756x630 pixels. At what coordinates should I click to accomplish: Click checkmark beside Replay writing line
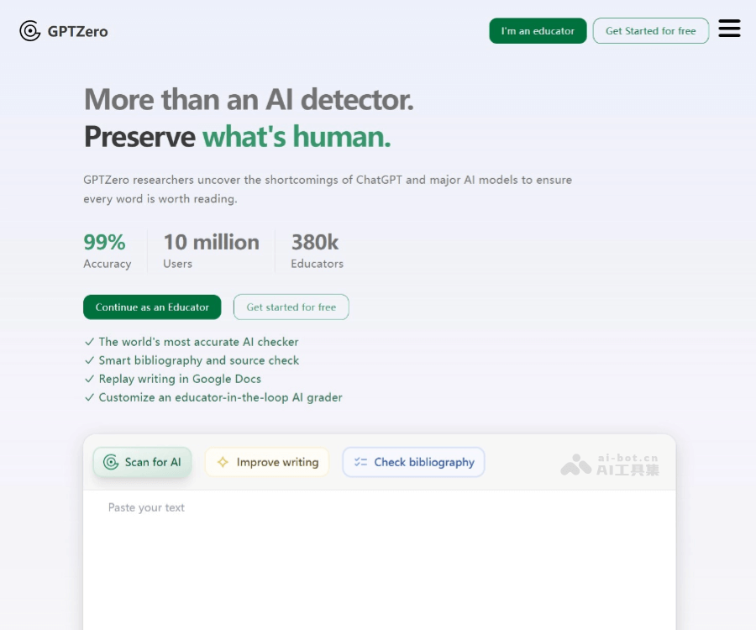coord(89,379)
